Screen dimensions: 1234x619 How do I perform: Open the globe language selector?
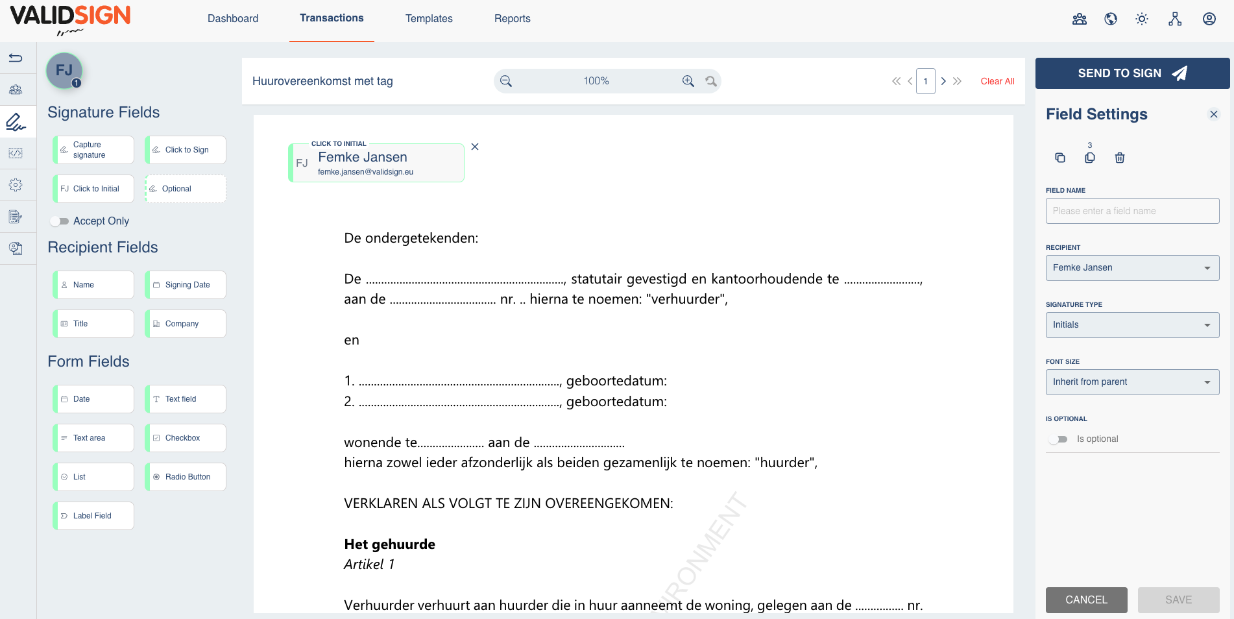pyautogui.click(x=1110, y=19)
